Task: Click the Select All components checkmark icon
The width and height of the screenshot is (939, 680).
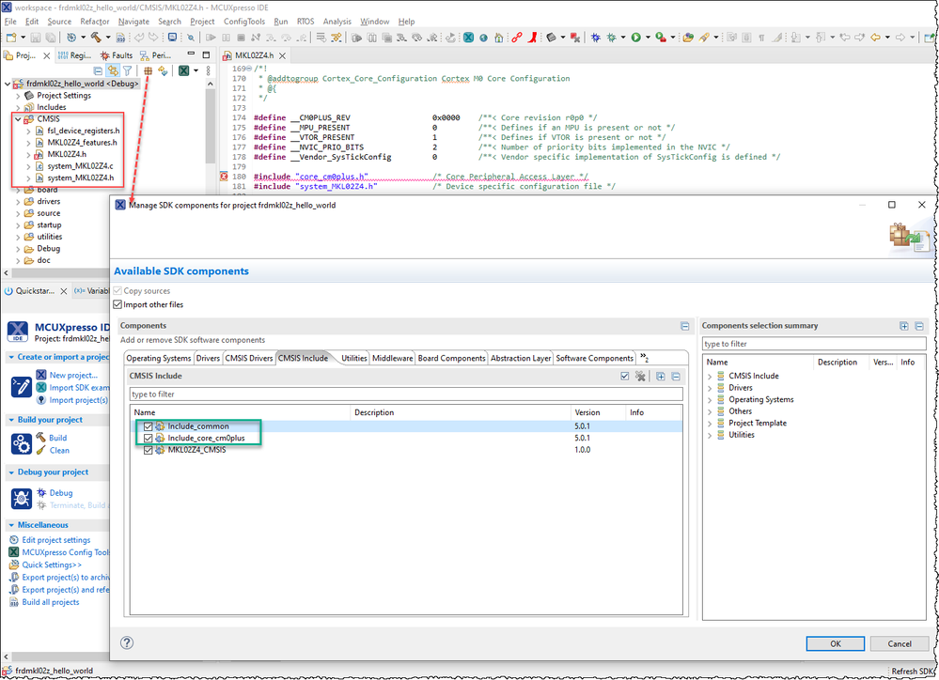Action: (x=625, y=376)
